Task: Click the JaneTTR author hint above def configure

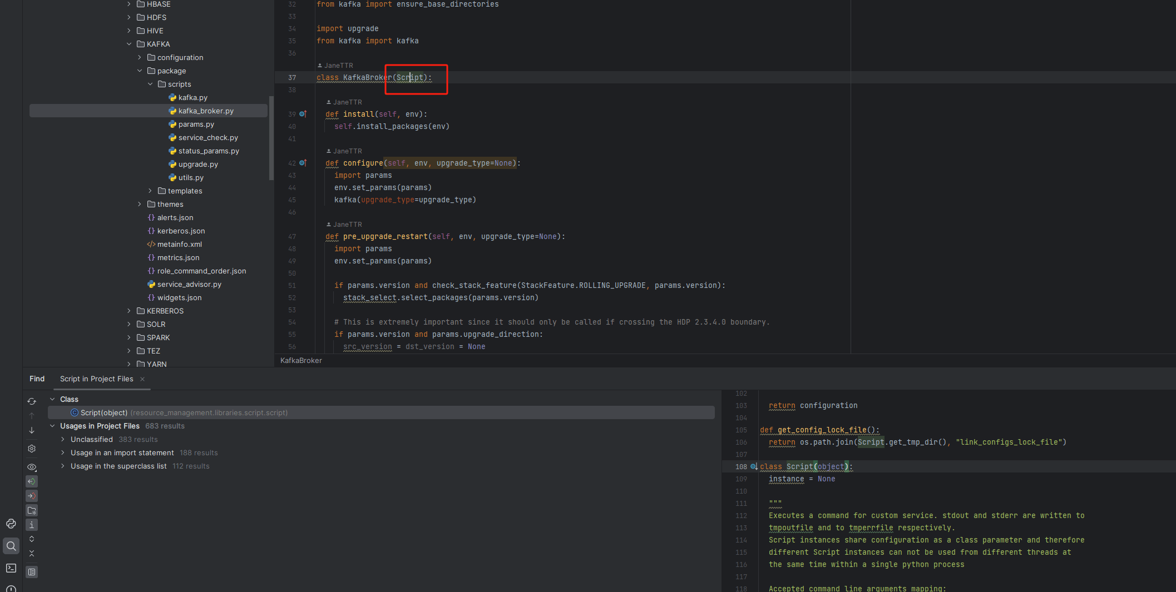Action: pos(344,151)
